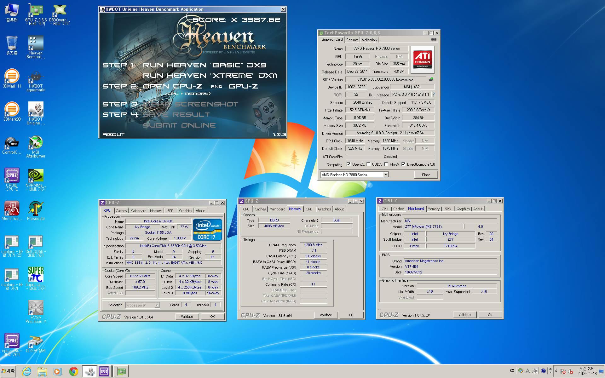Launch 3DMark 11 desktop icon
Screen dimensions: 605x378
point(12,78)
